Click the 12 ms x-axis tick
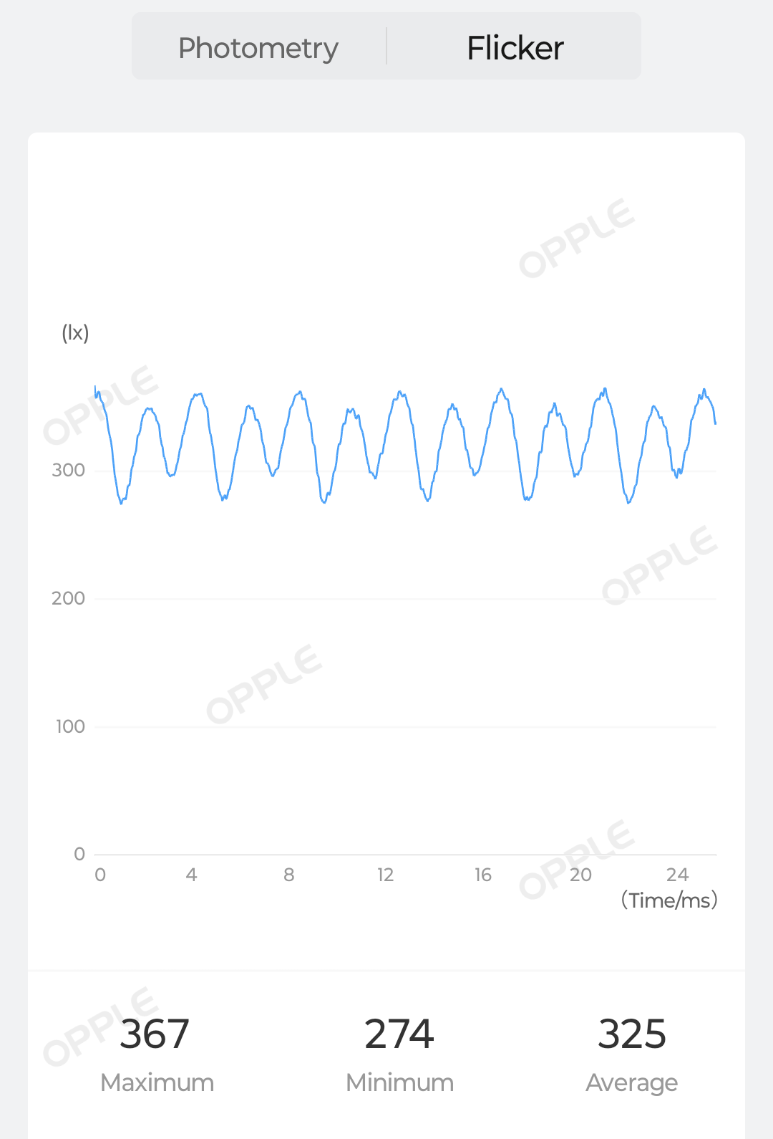The width and height of the screenshot is (773, 1139). pos(385,875)
